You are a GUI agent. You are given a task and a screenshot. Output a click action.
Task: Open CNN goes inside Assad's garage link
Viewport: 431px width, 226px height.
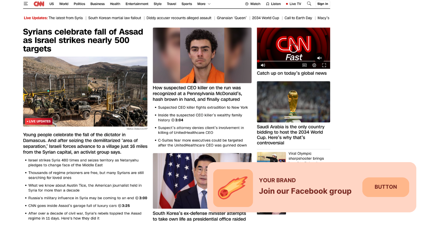click(x=73, y=206)
